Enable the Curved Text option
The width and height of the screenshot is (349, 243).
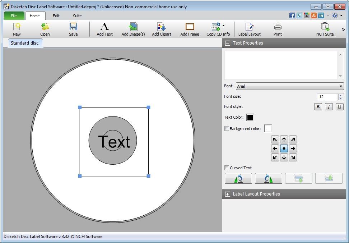[x=227, y=168]
